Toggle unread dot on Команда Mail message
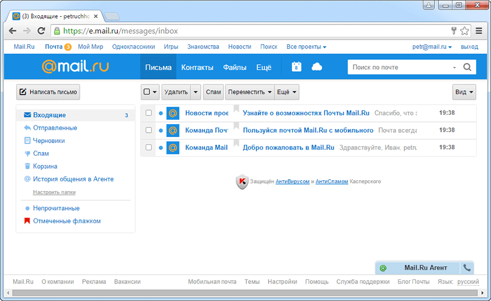491x301 pixels. point(160,148)
